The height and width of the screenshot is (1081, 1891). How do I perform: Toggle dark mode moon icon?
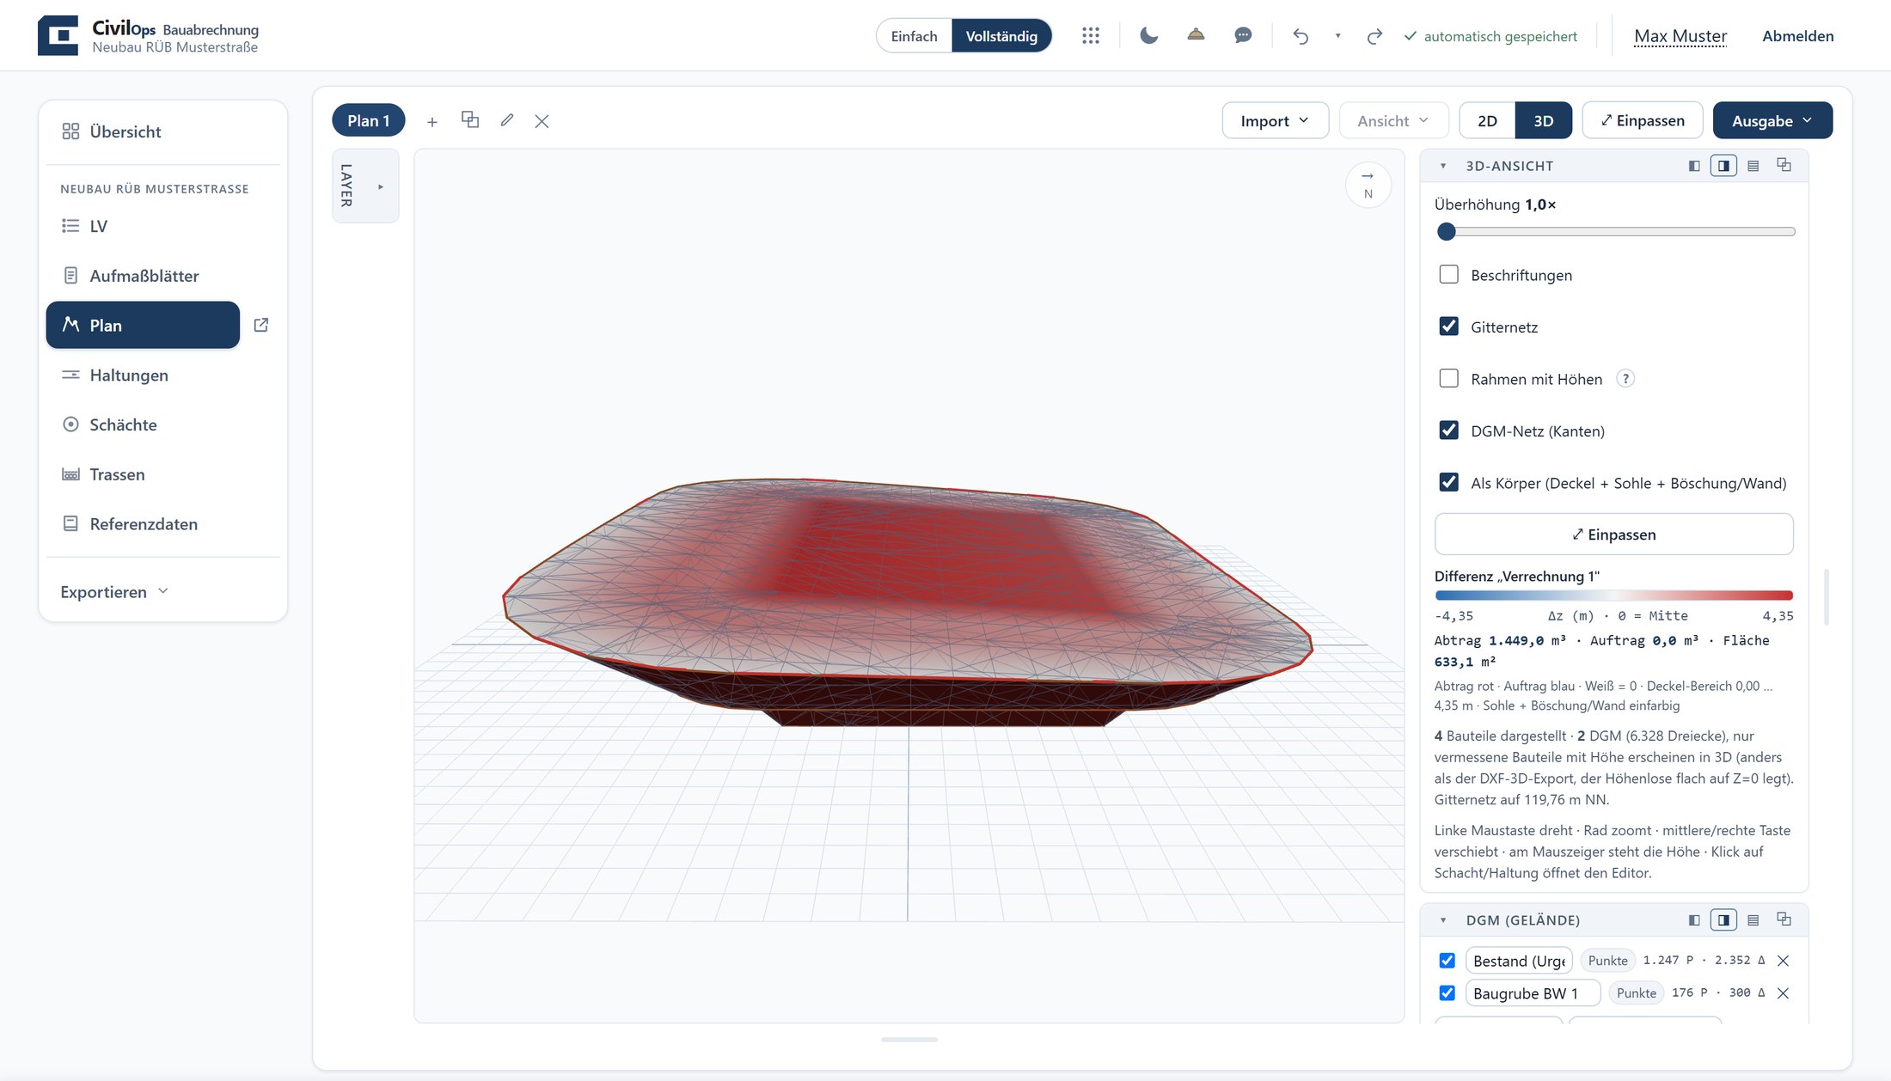click(1148, 35)
